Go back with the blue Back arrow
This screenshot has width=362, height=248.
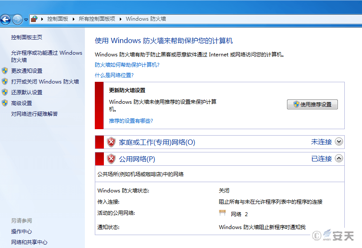point(5,19)
